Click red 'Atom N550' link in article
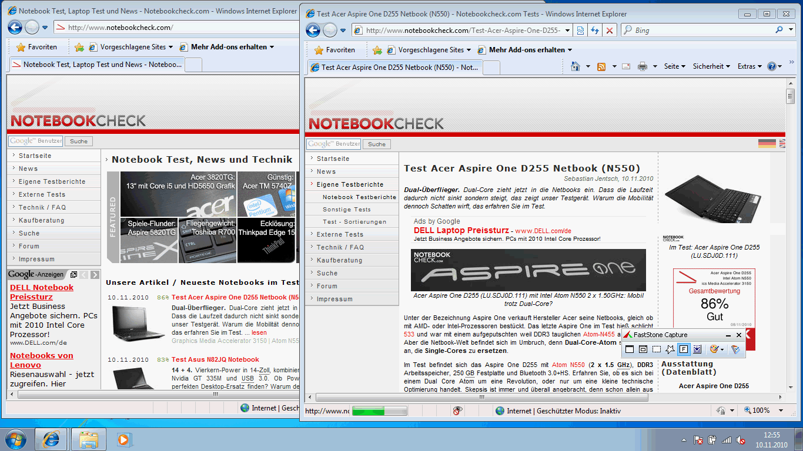This screenshot has height=451, width=803. click(x=568, y=365)
